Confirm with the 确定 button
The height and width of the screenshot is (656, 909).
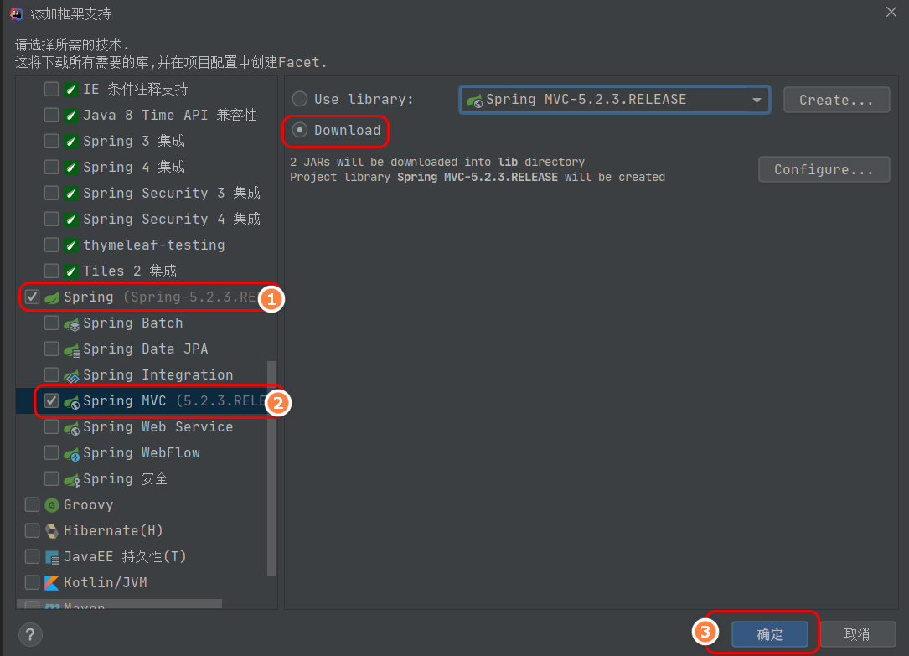point(770,634)
